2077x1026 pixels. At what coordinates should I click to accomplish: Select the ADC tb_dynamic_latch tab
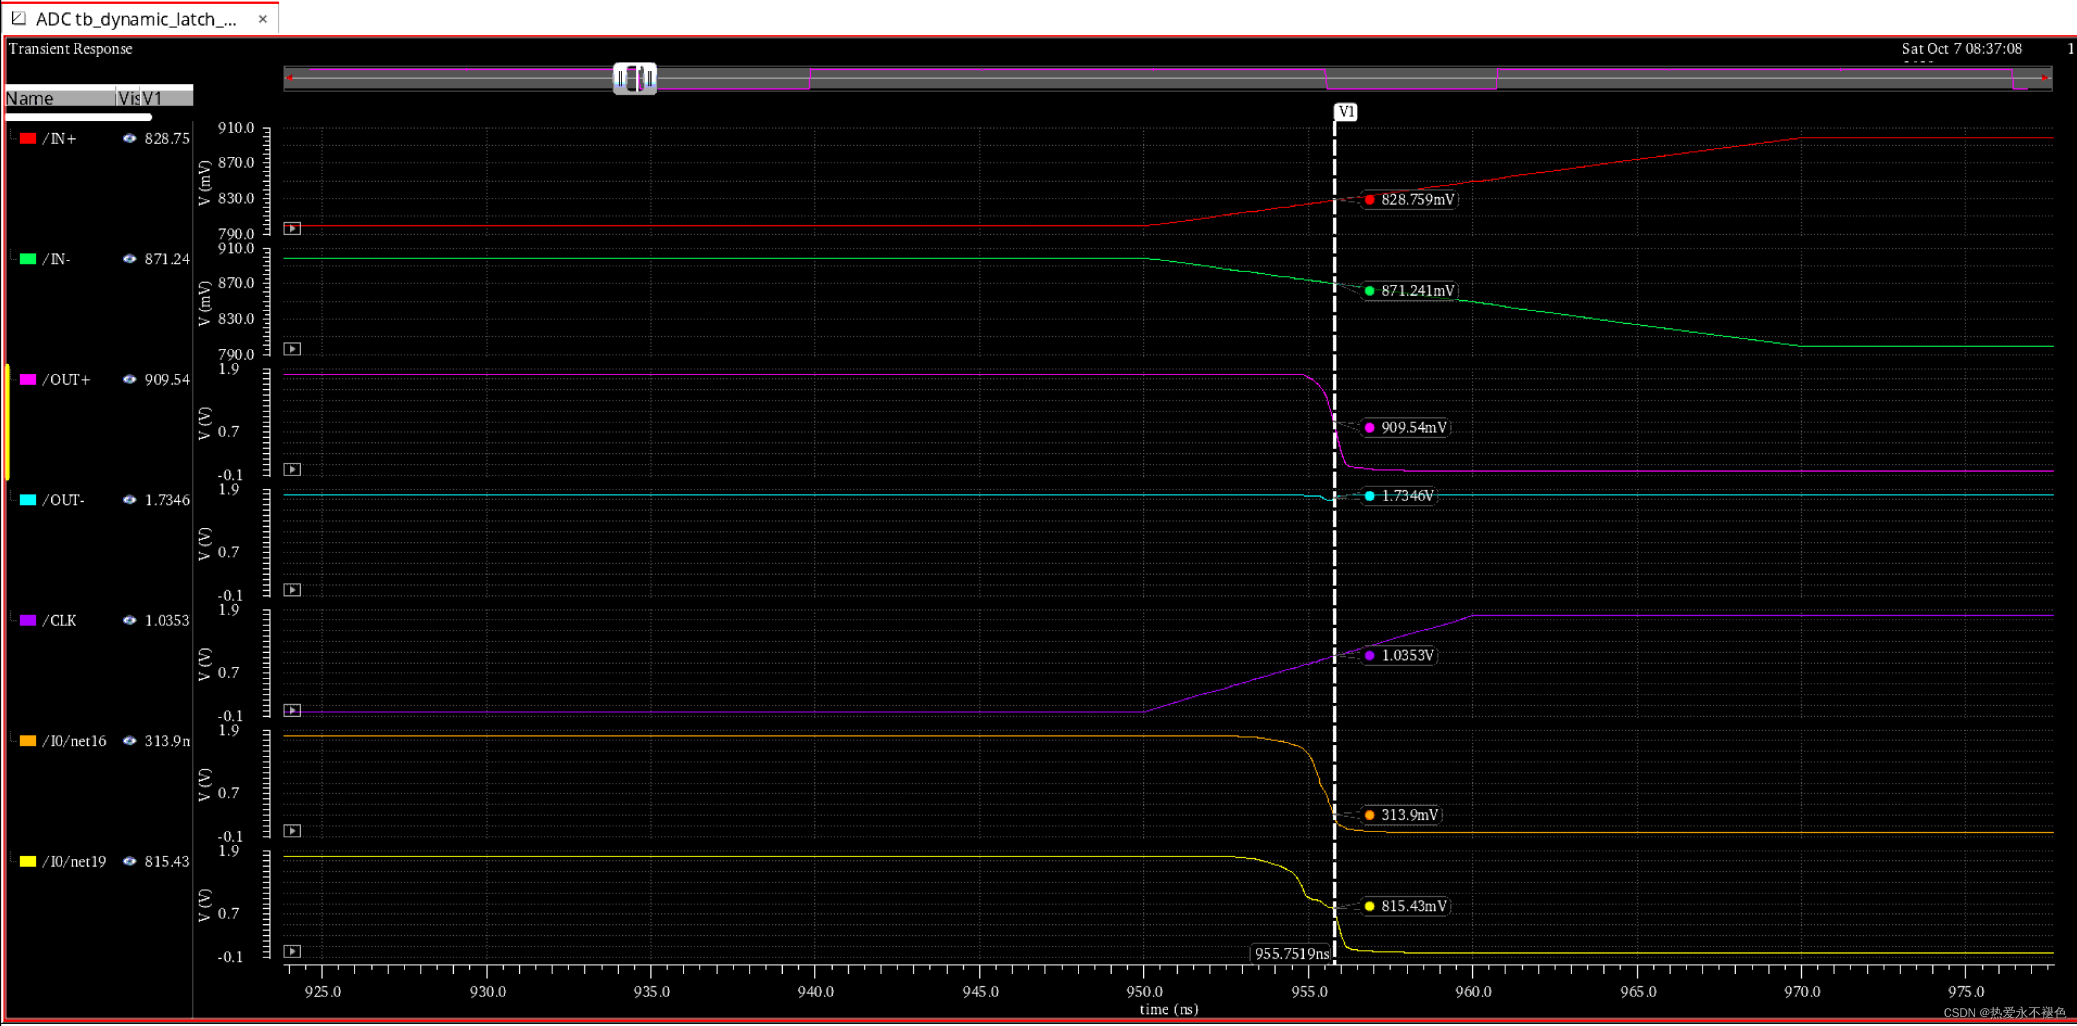(136, 19)
